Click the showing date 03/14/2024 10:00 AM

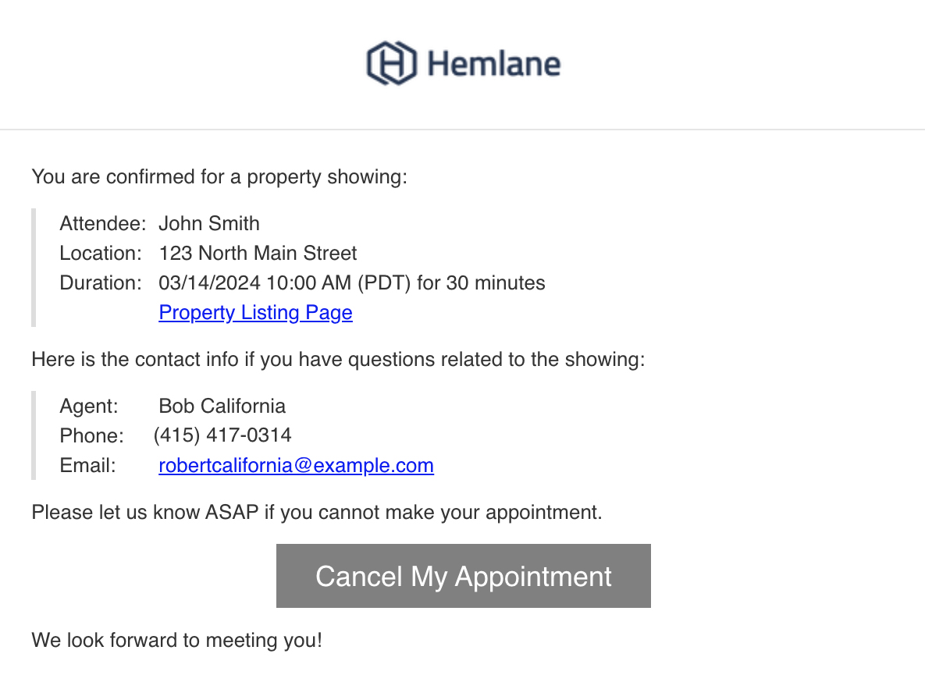coord(254,282)
